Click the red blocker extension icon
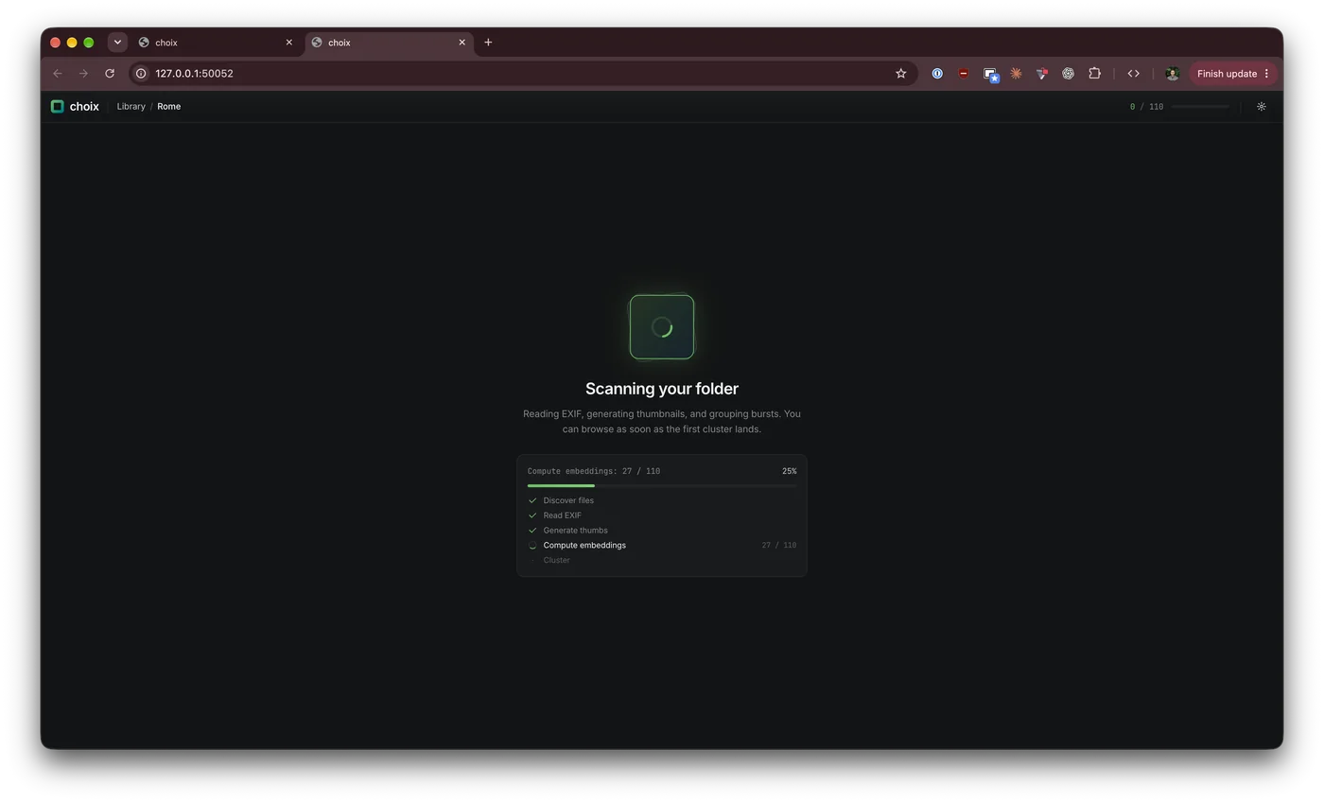Screen dimensions: 1324x803 (964, 74)
